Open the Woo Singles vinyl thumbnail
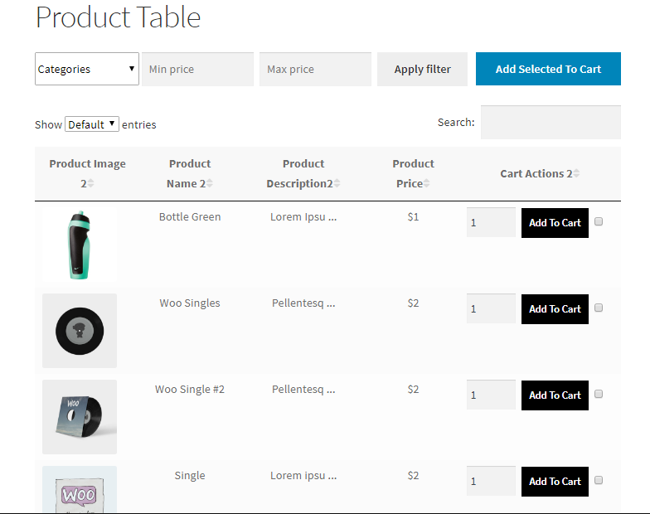This screenshot has height=514, width=650. (80, 330)
